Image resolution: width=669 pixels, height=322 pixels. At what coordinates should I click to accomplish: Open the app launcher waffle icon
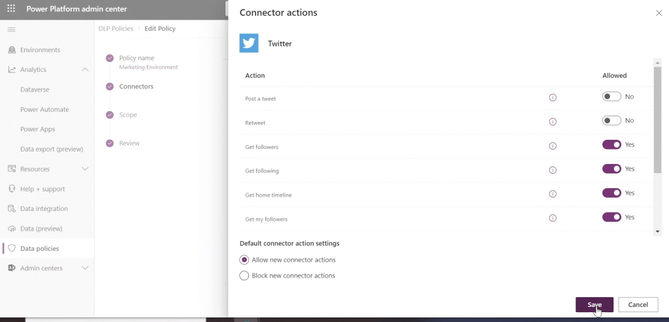click(11, 9)
